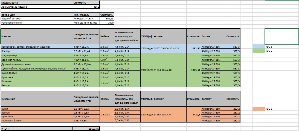
Task: Click the blue legend color cell
Action: pyautogui.click(x=259, y=47)
